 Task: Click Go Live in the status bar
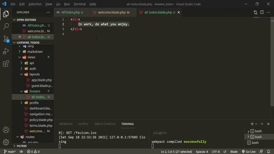tap(248, 151)
